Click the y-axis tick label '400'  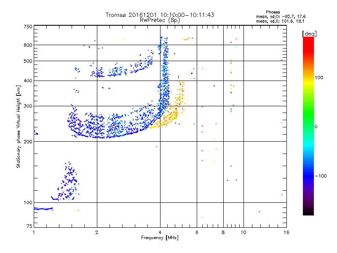[28, 81]
